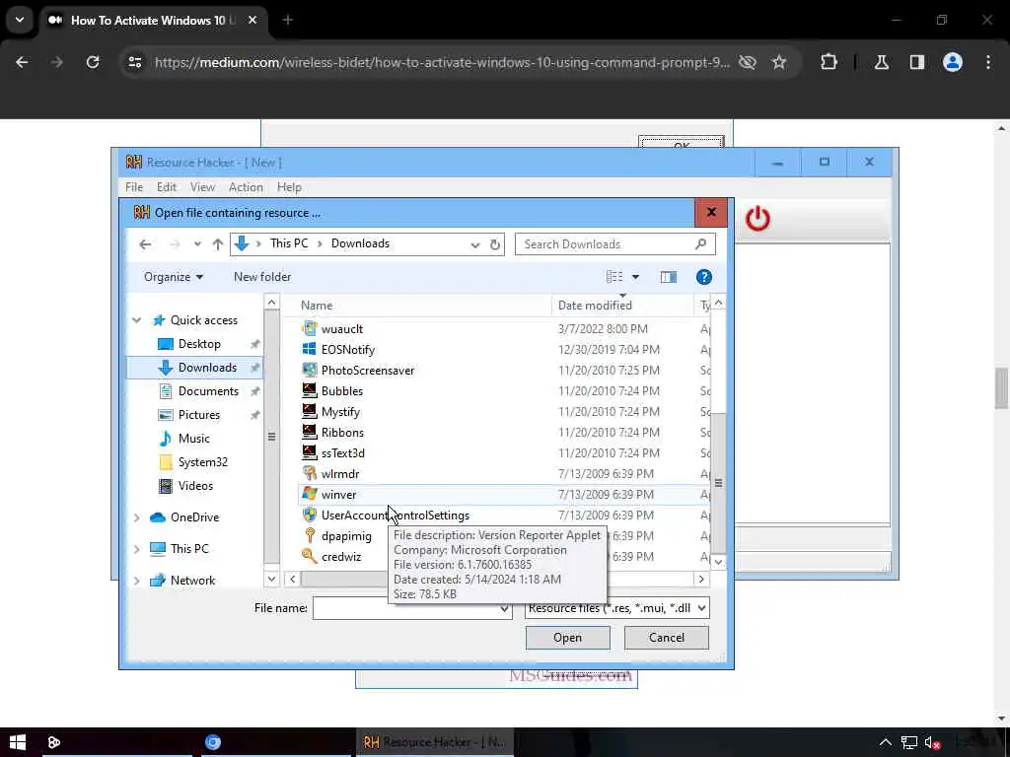Open the Action menu in Resource Hacker

[x=246, y=187]
